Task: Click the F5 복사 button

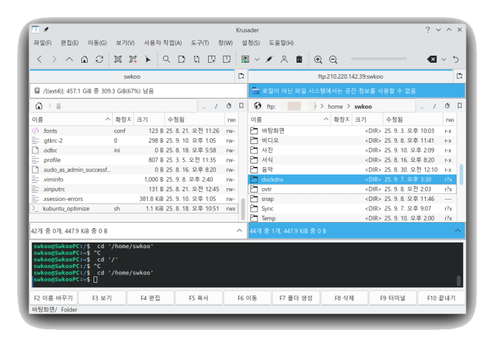Action: tap(199, 298)
